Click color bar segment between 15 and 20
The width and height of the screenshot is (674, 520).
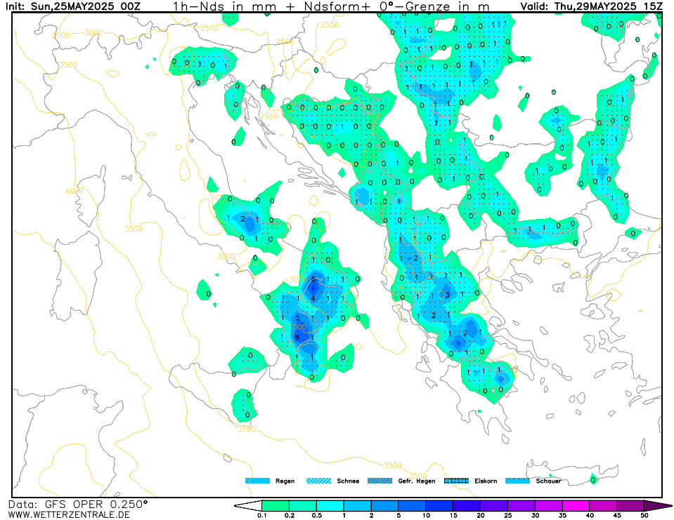point(467,506)
